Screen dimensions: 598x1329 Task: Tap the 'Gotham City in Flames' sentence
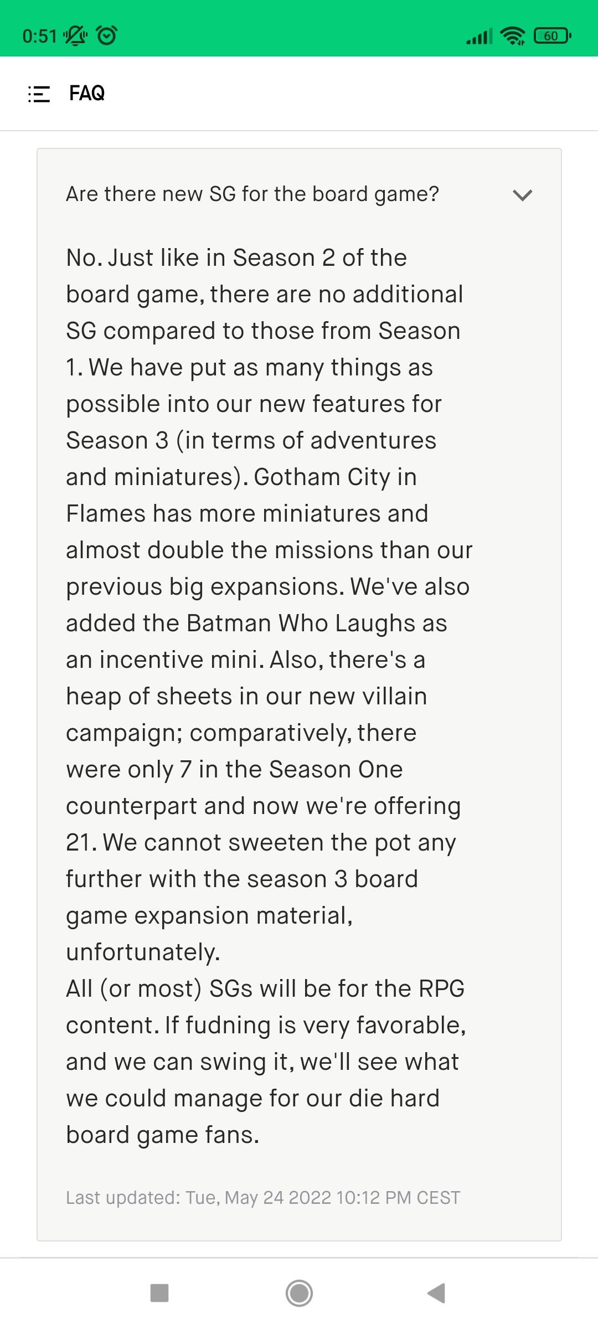269,532
